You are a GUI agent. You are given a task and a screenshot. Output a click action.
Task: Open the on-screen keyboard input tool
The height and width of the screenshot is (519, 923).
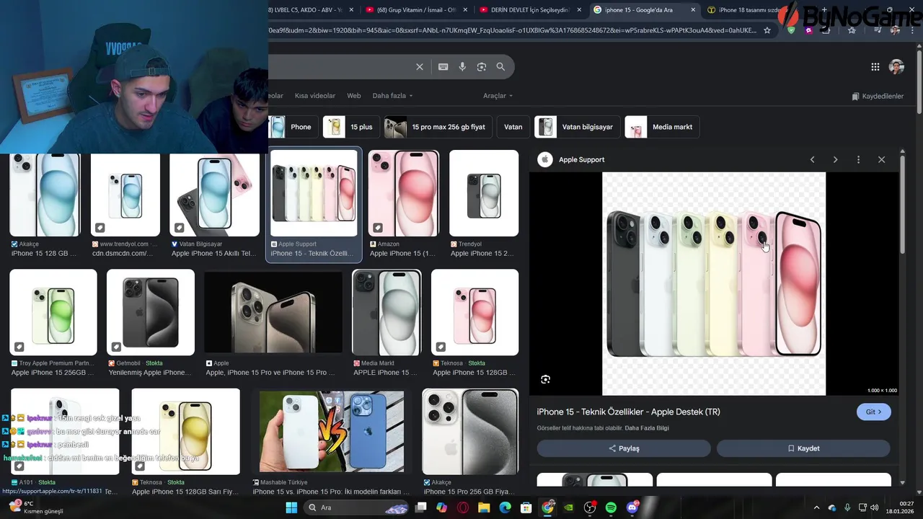coord(443,66)
